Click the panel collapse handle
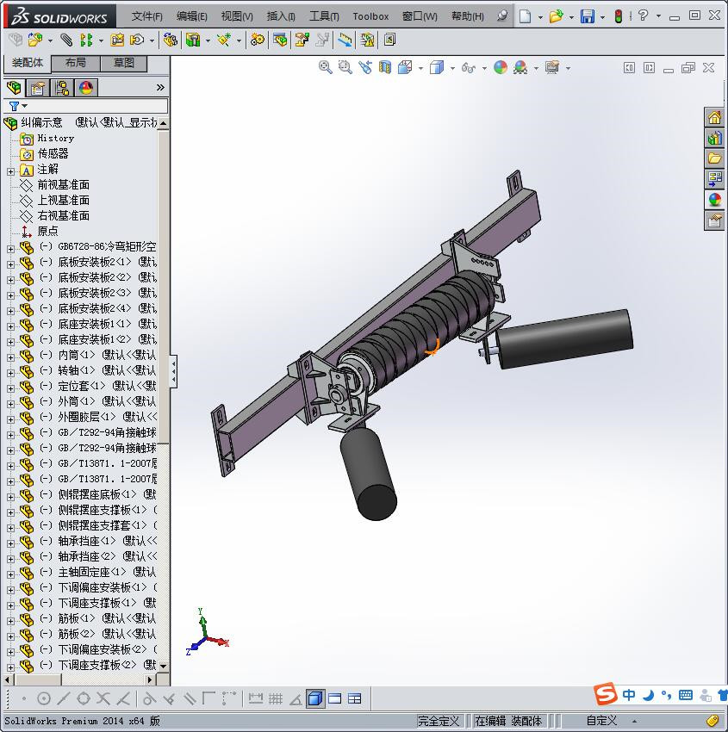 pos(173,371)
